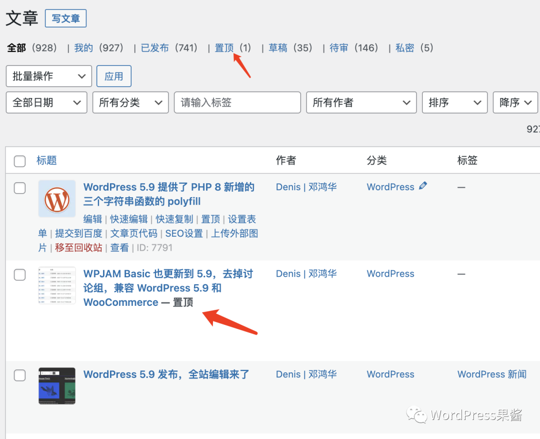Click the 写文章 new post button
The image size is (540, 439).
click(x=66, y=19)
